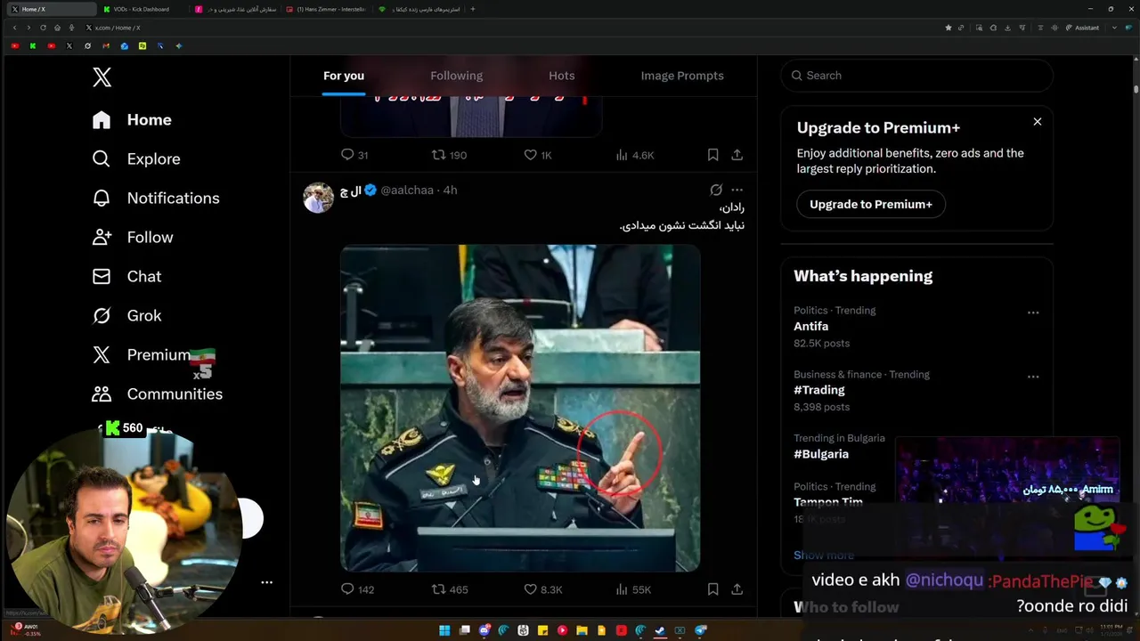Like the post with 8.3K likes
Viewport: 1140px width, 641px height.
[543, 589]
